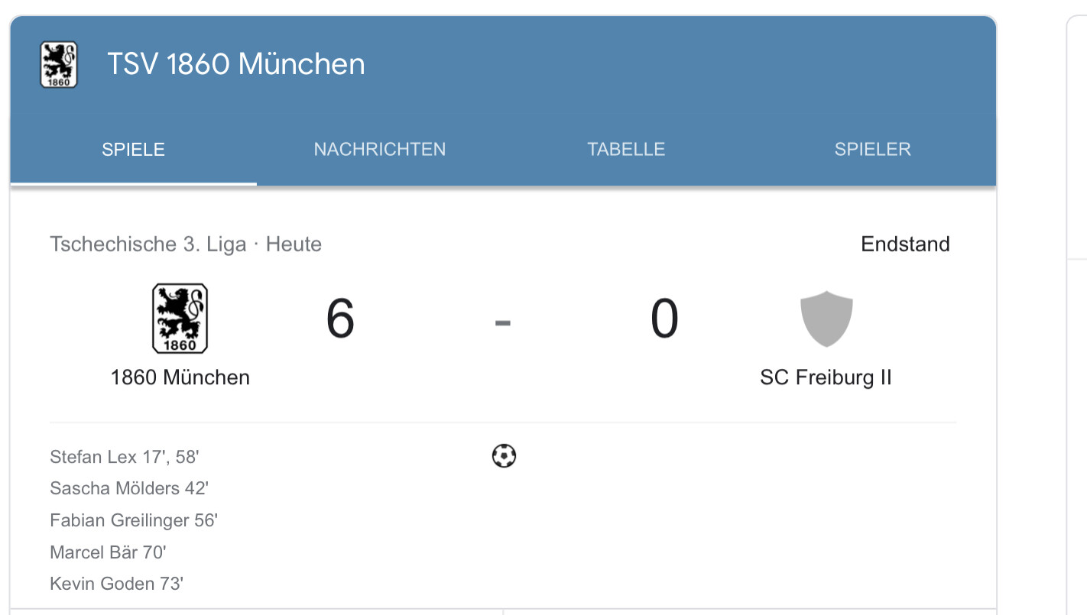Click scorer Stefan Lex 17', 58'

pos(124,457)
